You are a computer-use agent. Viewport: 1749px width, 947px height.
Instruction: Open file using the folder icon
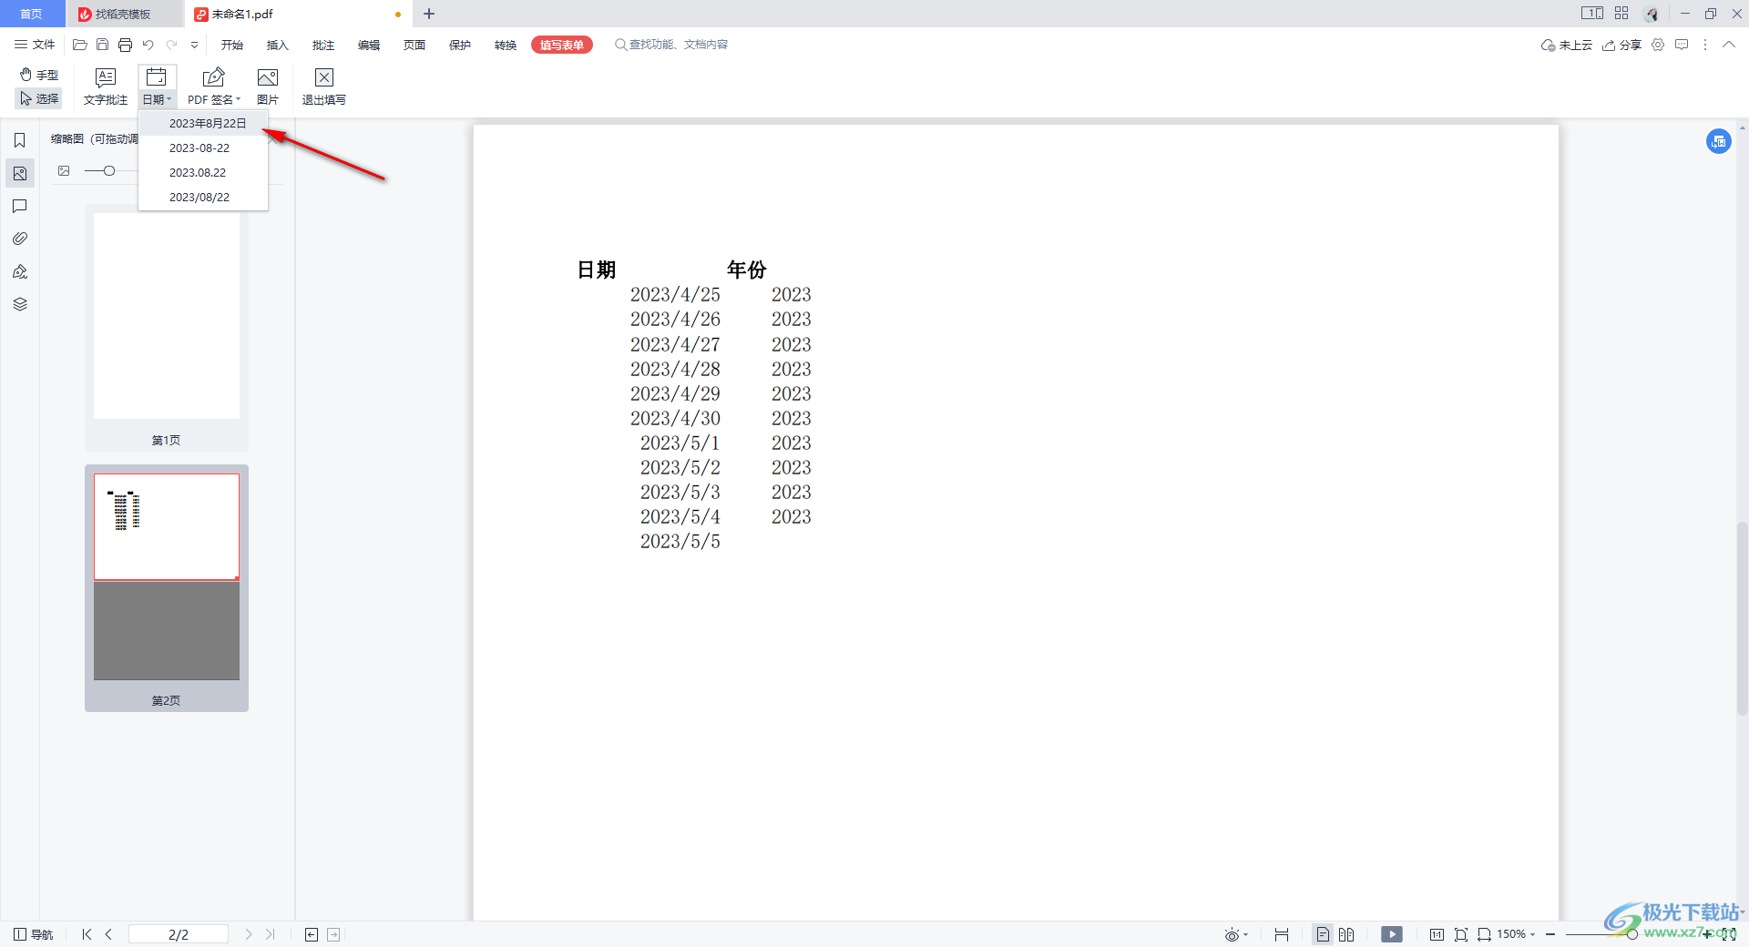click(80, 45)
